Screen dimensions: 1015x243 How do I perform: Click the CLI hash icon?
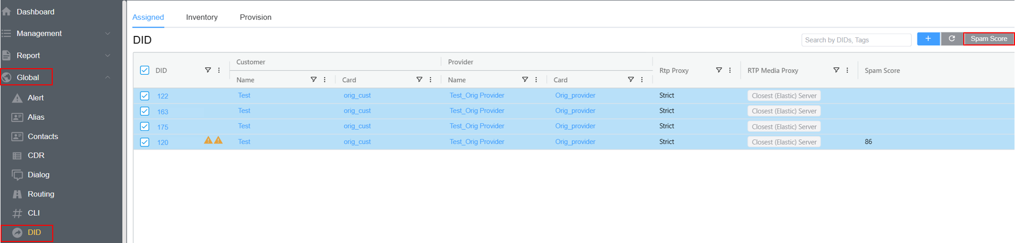pyautogui.click(x=17, y=213)
